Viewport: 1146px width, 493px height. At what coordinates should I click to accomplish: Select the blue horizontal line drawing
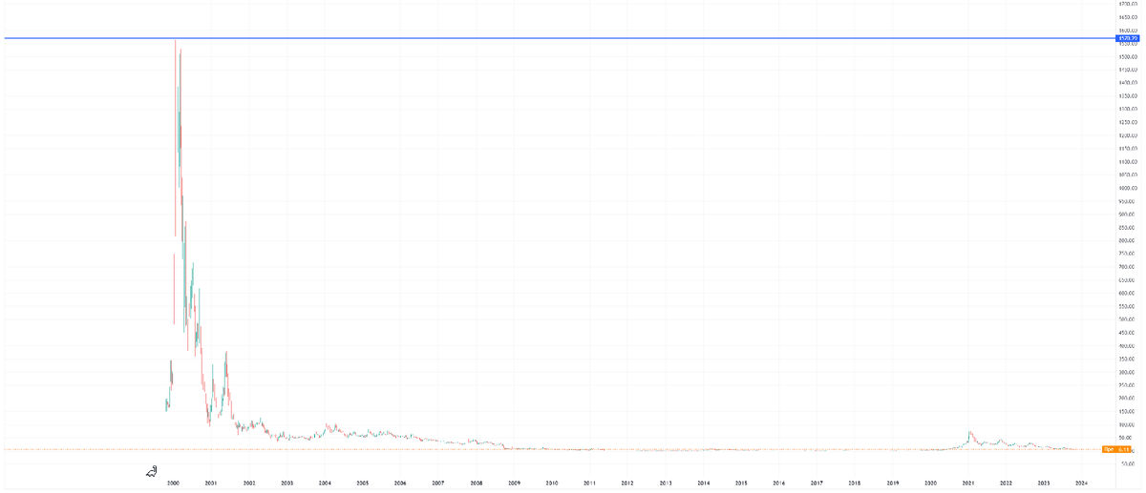pyautogui.click(x=559, y=38)
